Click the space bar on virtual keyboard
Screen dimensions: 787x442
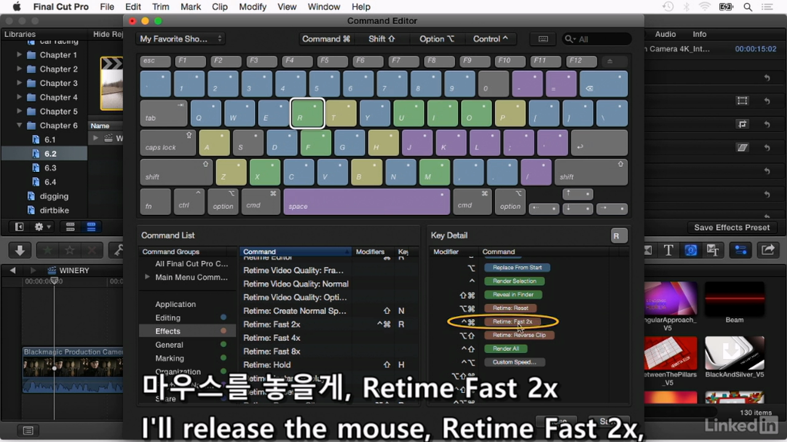pyautogui.click(x=366, y=201)
